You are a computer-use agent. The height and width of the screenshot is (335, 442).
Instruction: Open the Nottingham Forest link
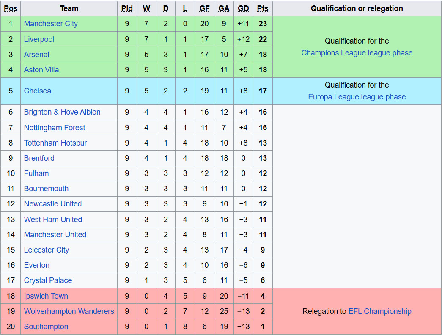click(x=55, y=128)
